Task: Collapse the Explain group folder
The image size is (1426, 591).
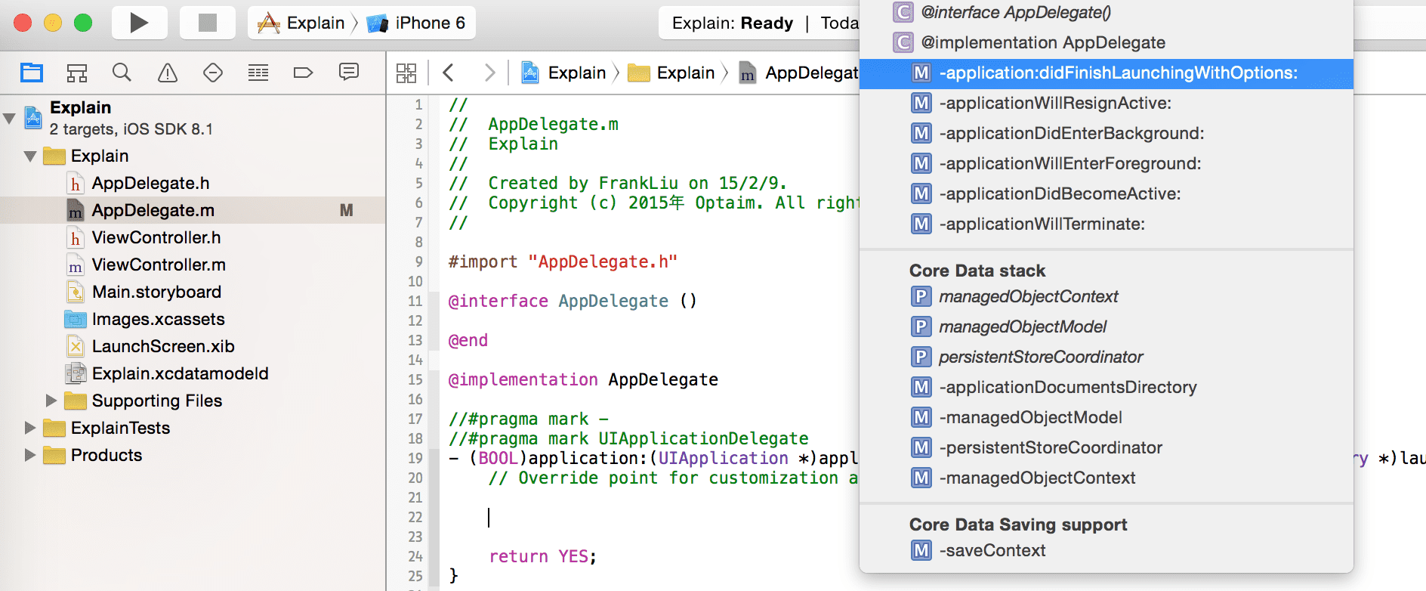Action: [30, 156]
